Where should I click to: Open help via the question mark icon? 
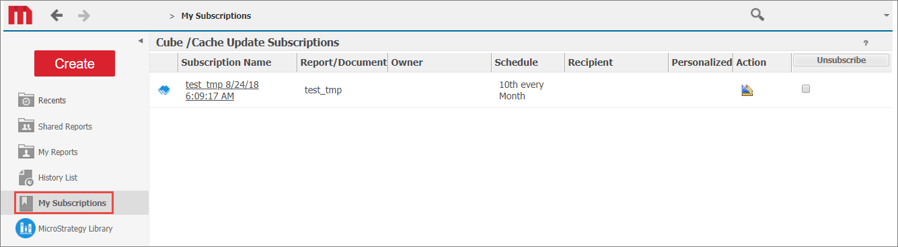[866, 43]
